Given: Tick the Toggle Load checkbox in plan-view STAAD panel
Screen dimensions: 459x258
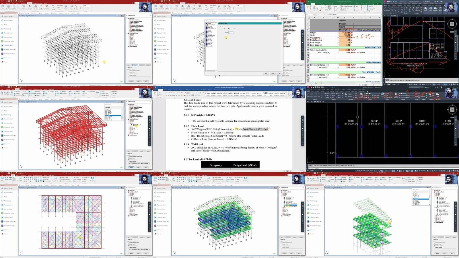Looking at the screenshot, I should click(x=127, y=239).
